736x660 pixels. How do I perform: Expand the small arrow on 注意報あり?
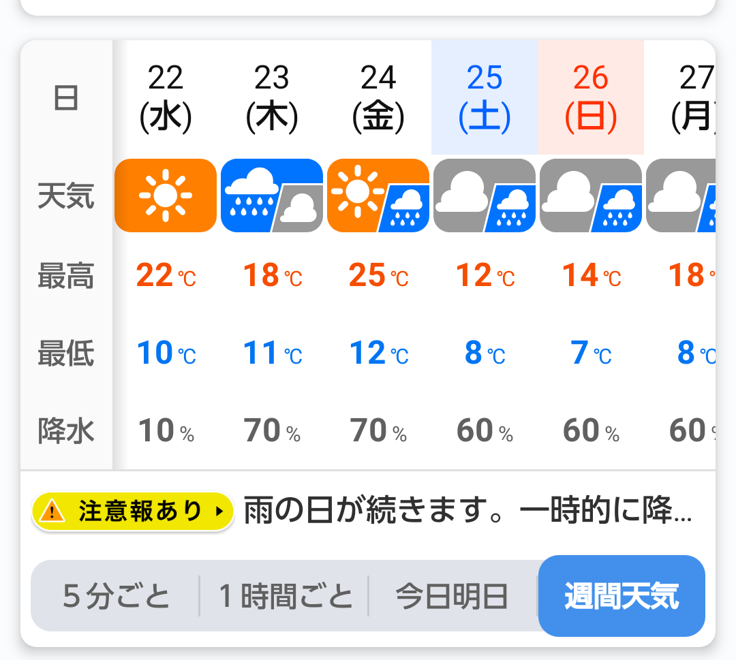219,512
